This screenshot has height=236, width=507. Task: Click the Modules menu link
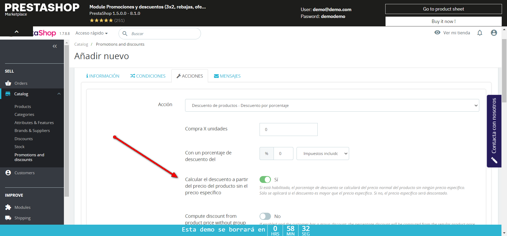[22, 207]
